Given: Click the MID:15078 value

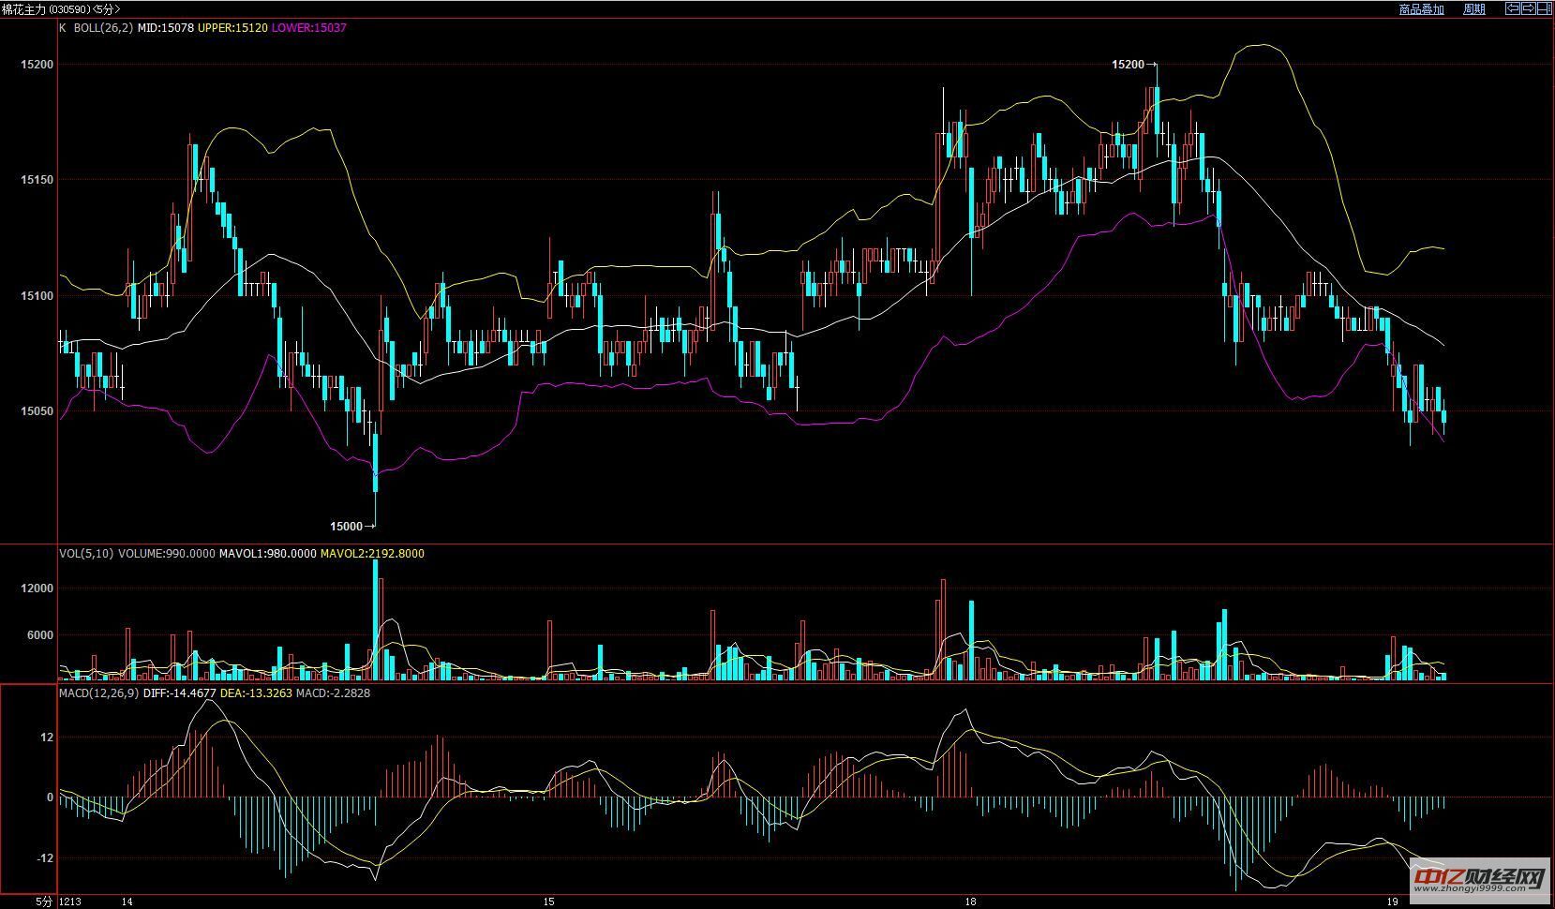Looking at the screenshot, I should 166,28.
